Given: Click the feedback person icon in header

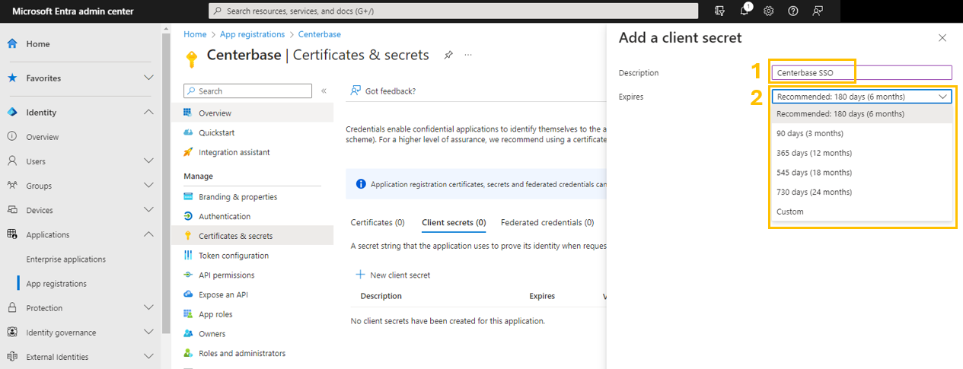Looking at the screenshot, I should point(818,11).
